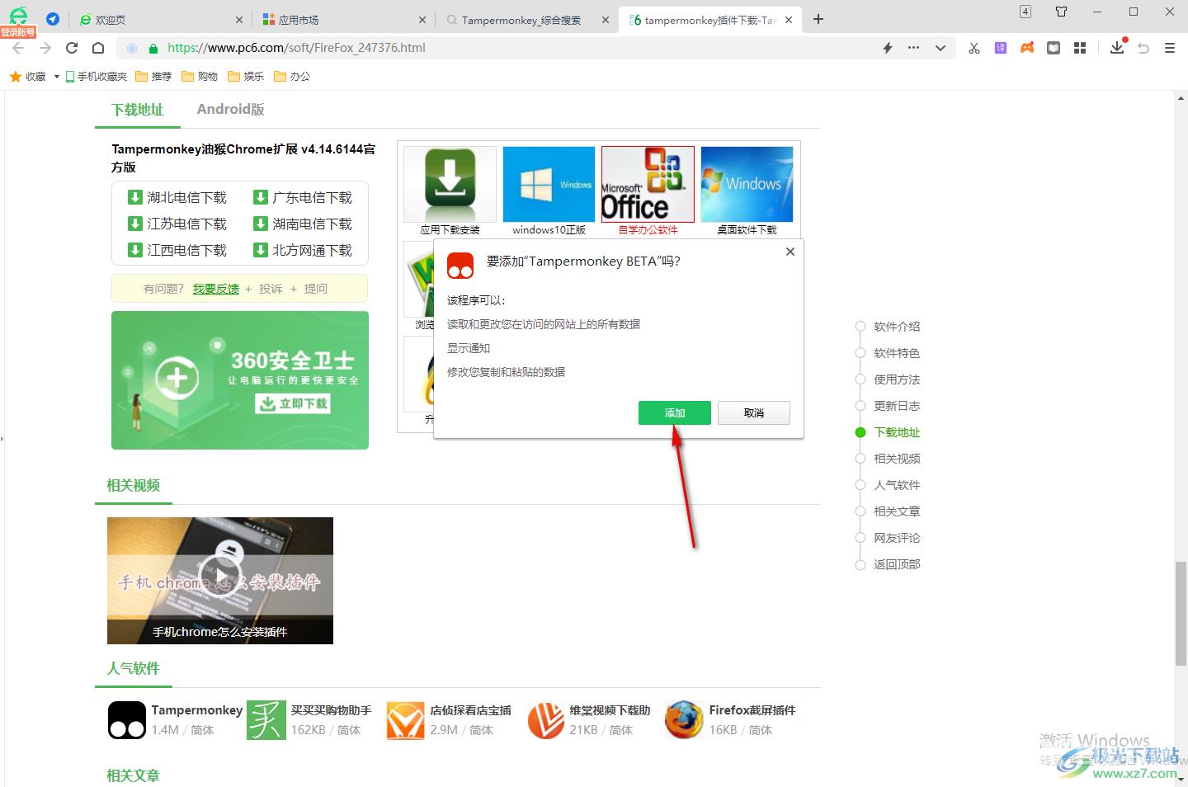Open the 推荐 bookmark folder
1188x787 pixels.
pyautogui.click(x=153, y=76)
